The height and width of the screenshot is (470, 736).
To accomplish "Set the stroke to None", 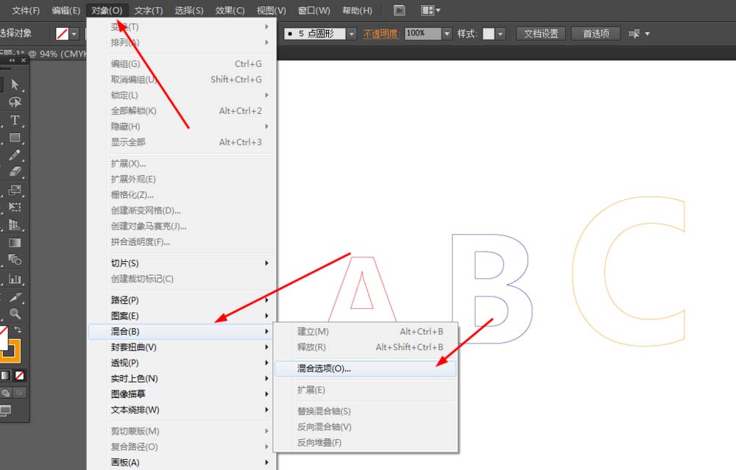I will pyautogui.click(x=19, y=375).
